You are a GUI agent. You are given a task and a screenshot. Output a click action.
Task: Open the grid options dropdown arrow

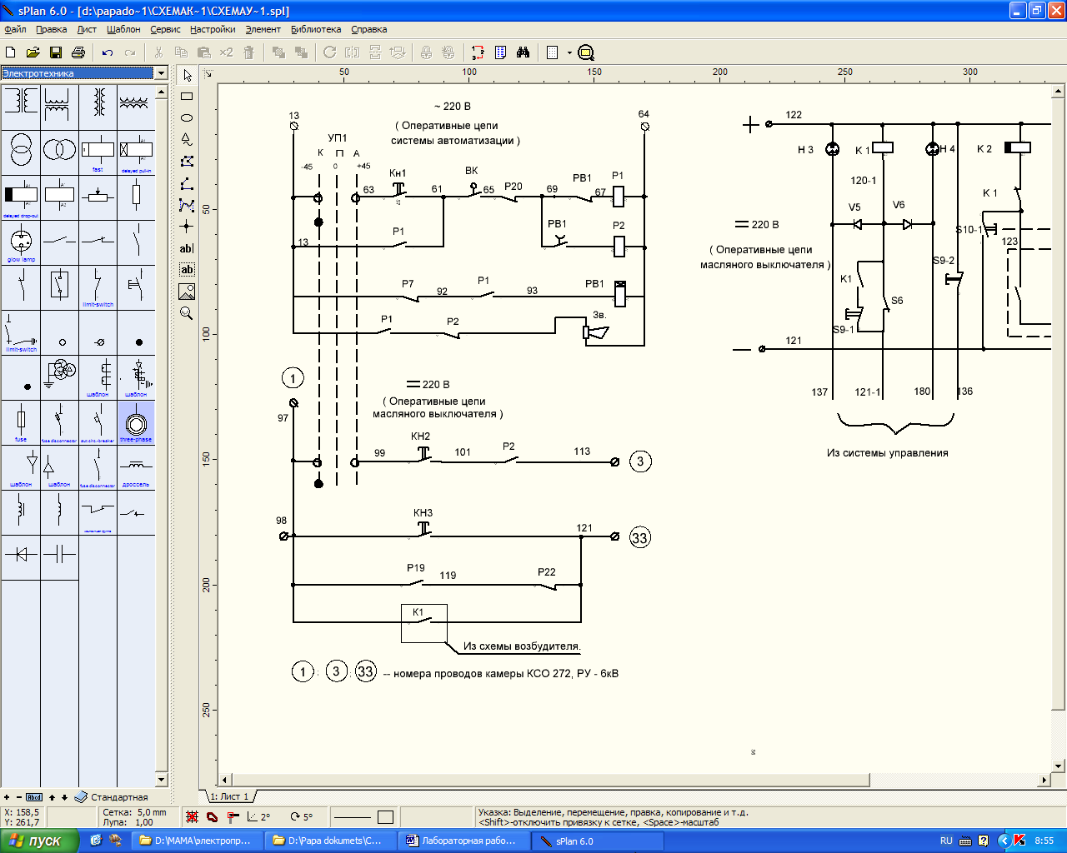coord(569,52)
